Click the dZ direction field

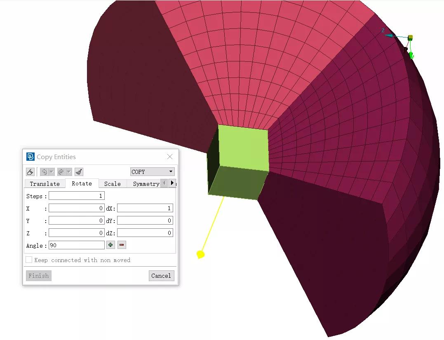point(145,233)
